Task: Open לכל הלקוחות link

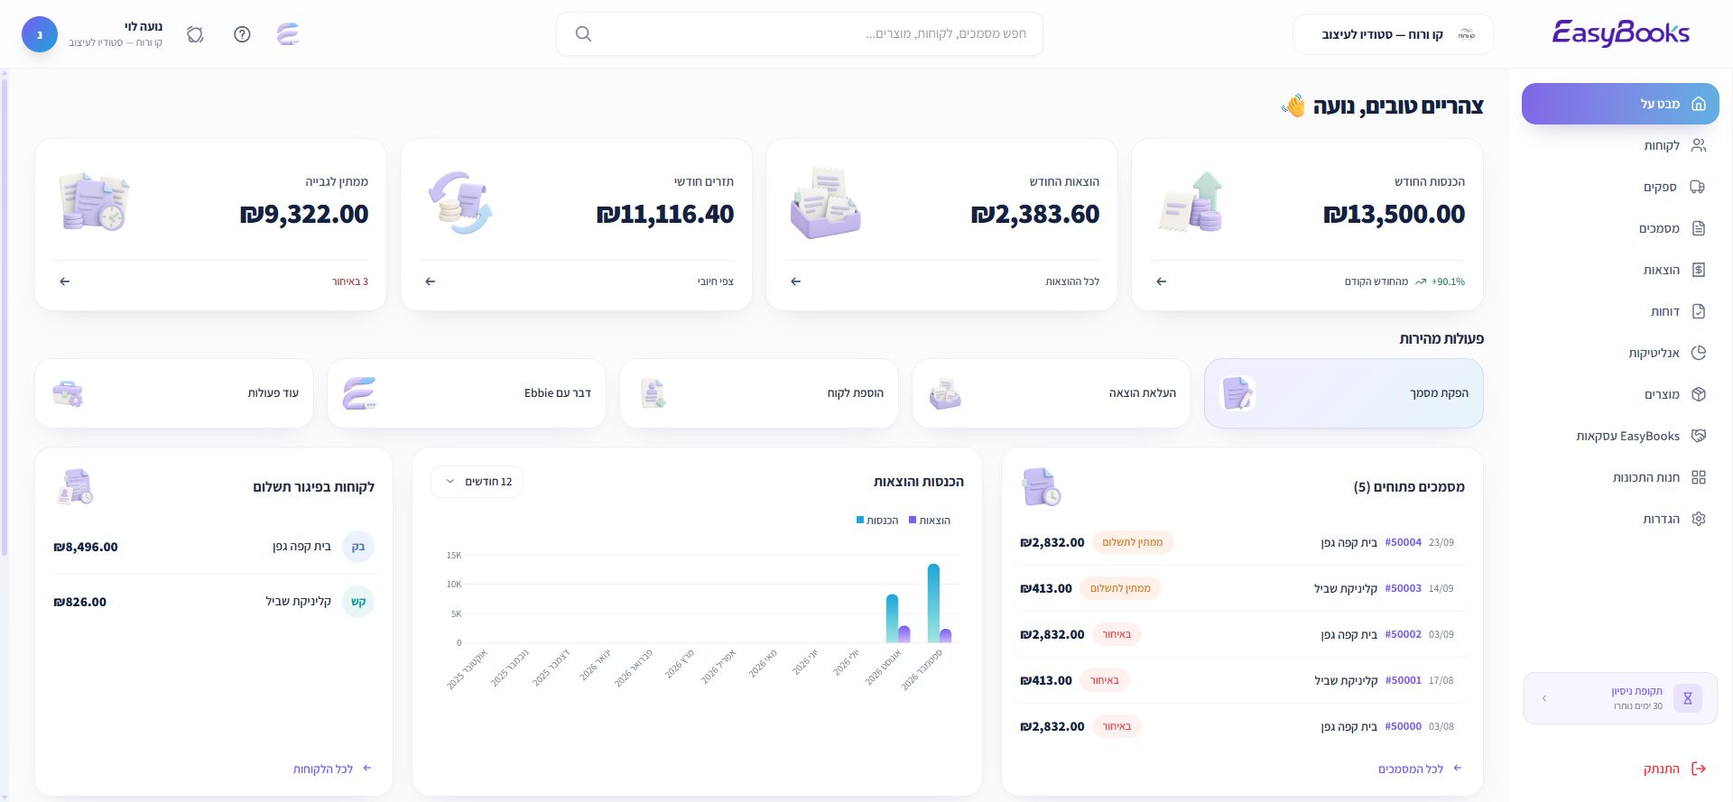Action: pos(332,769)
